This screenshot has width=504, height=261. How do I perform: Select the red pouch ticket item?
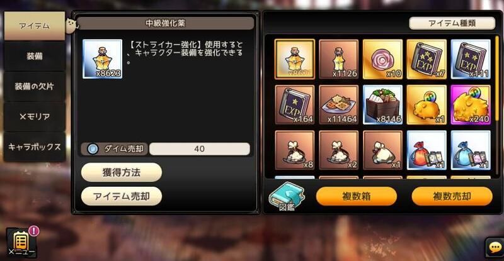coord(427,150)
